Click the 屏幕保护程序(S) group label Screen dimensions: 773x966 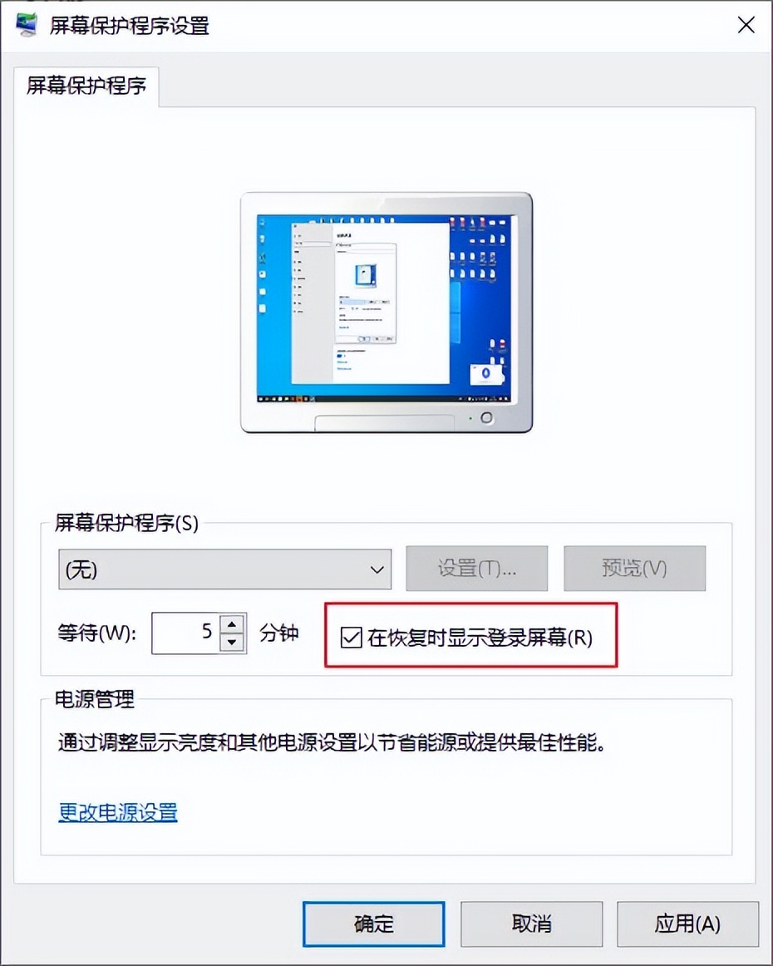pyautogui.click(x=126, y=523)
